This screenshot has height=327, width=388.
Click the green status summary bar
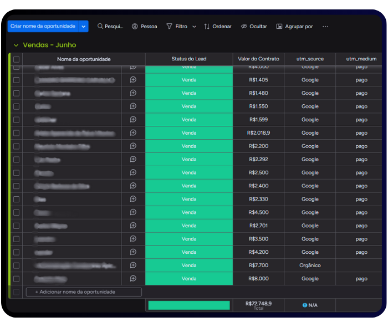tap(188, 305)
